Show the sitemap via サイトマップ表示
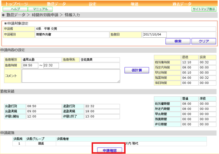 204,9
